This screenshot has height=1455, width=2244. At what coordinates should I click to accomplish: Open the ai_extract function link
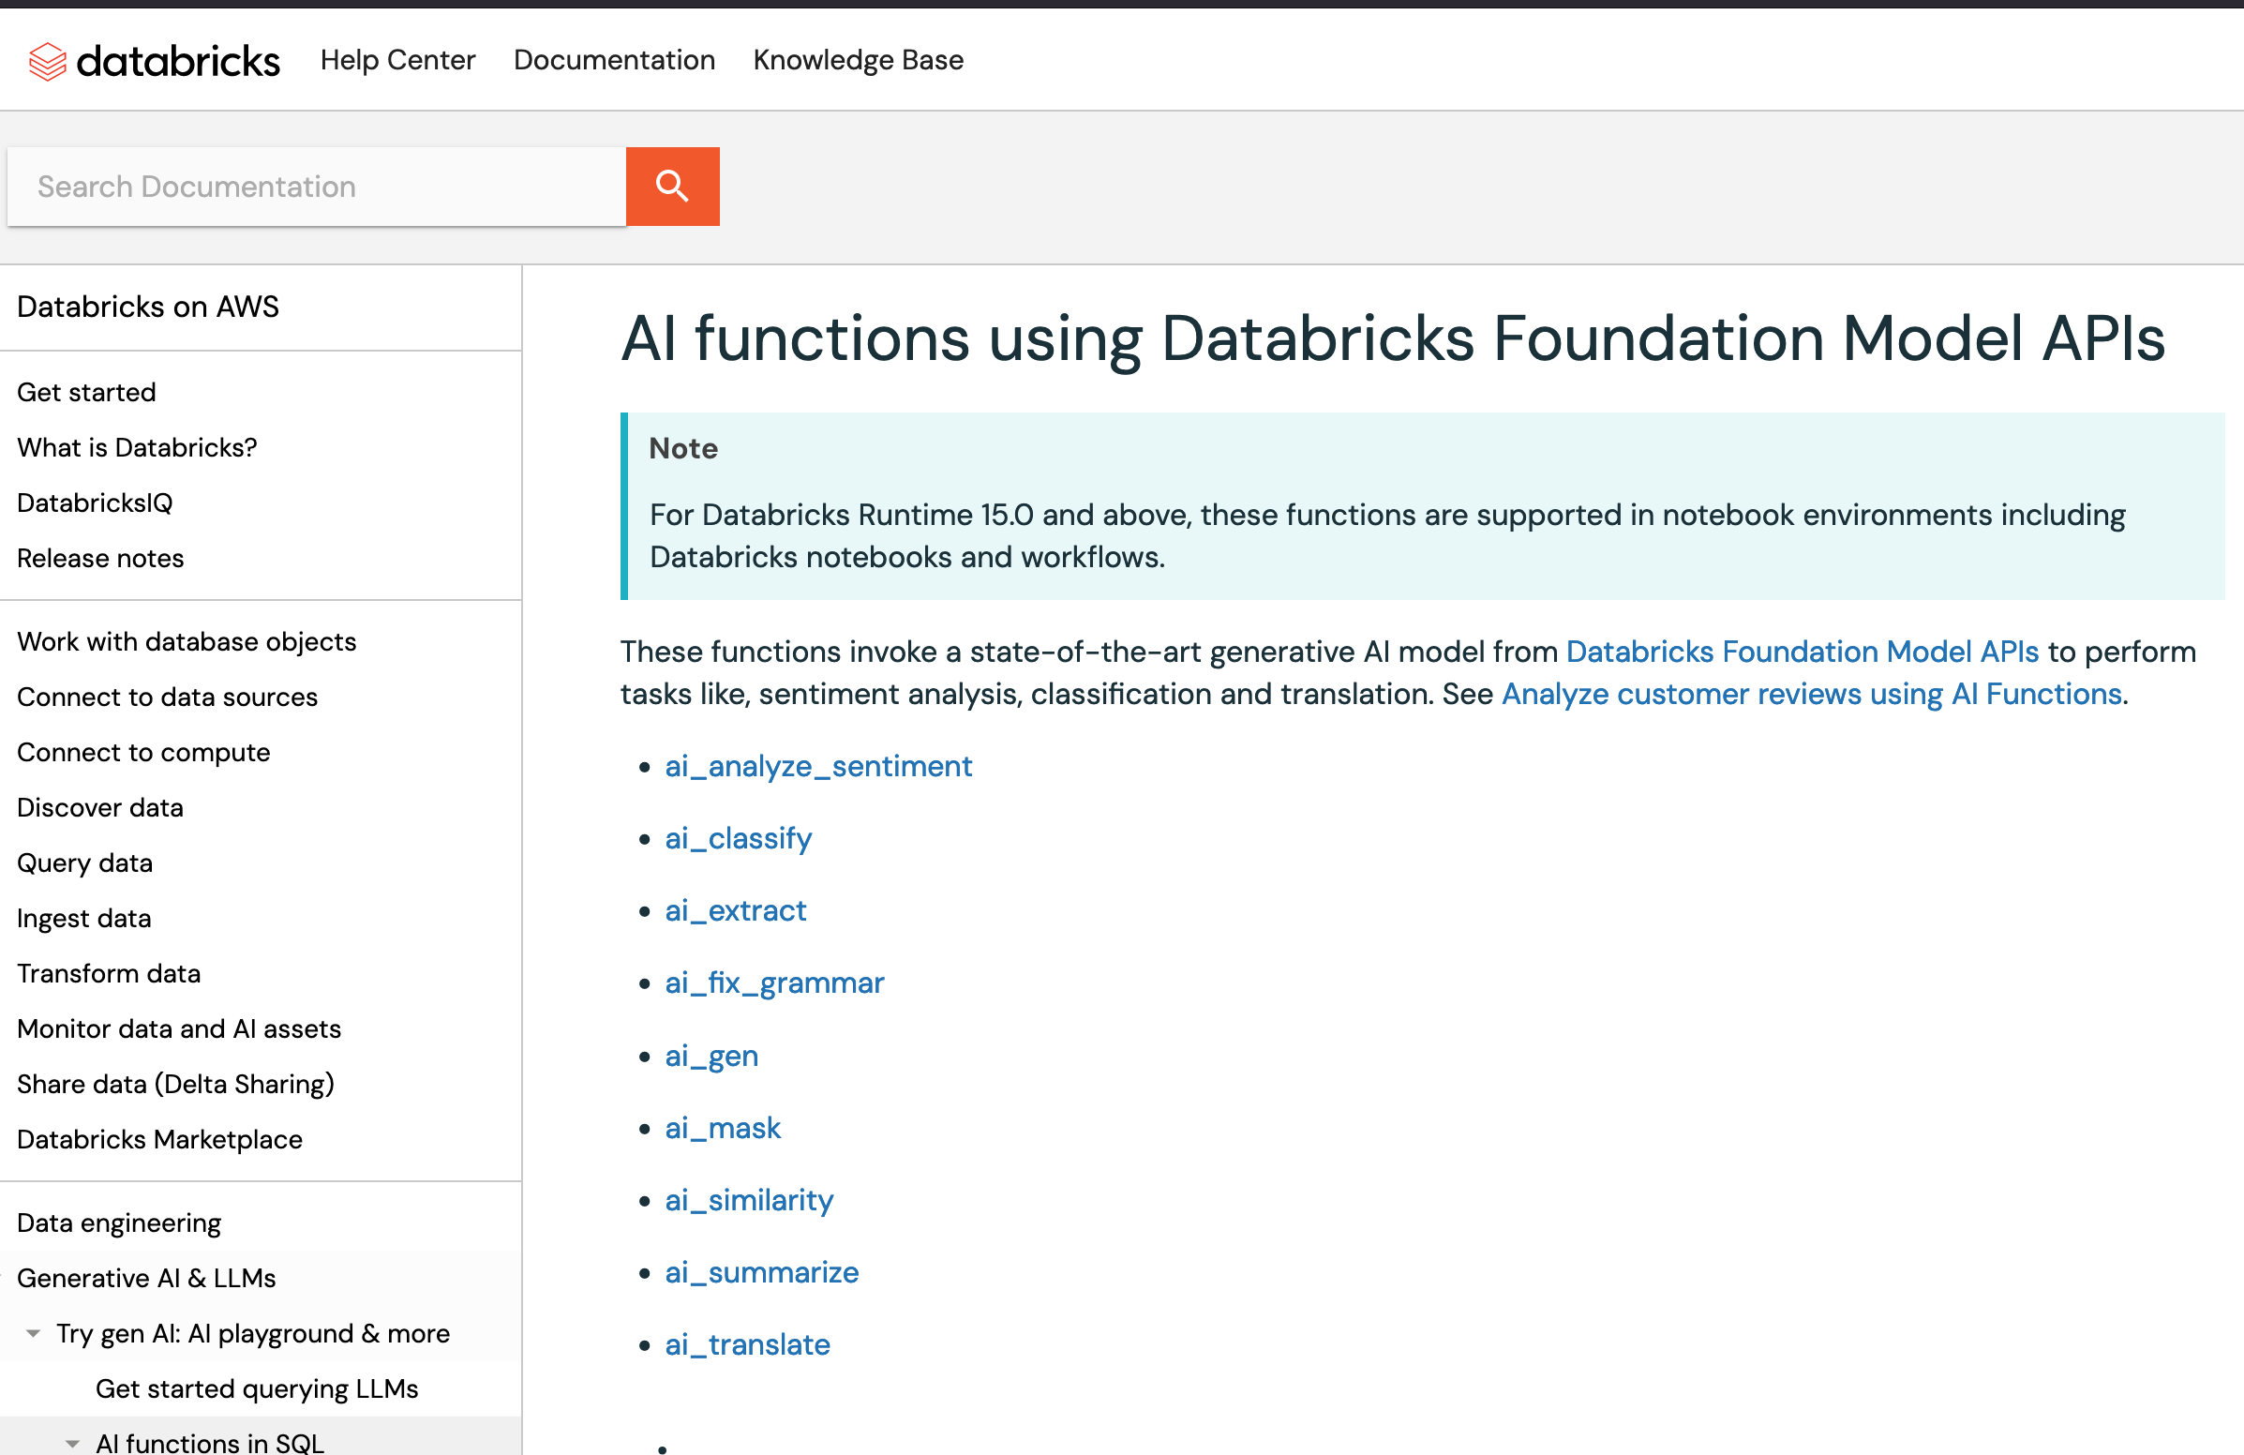[736, 910]
